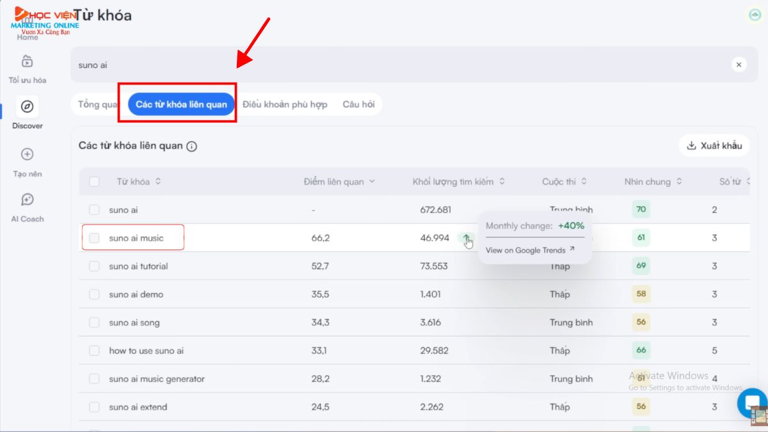Open the Tạo nên plus icon
Screen dimensions: 768x432
tap(27, 154)
